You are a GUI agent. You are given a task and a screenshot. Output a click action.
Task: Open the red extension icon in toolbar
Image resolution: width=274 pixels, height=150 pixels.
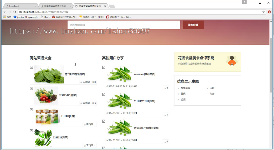click(x=269, y=12)
